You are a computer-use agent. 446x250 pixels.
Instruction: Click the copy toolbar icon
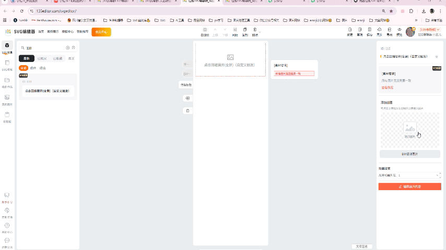[x=245, y=32]
